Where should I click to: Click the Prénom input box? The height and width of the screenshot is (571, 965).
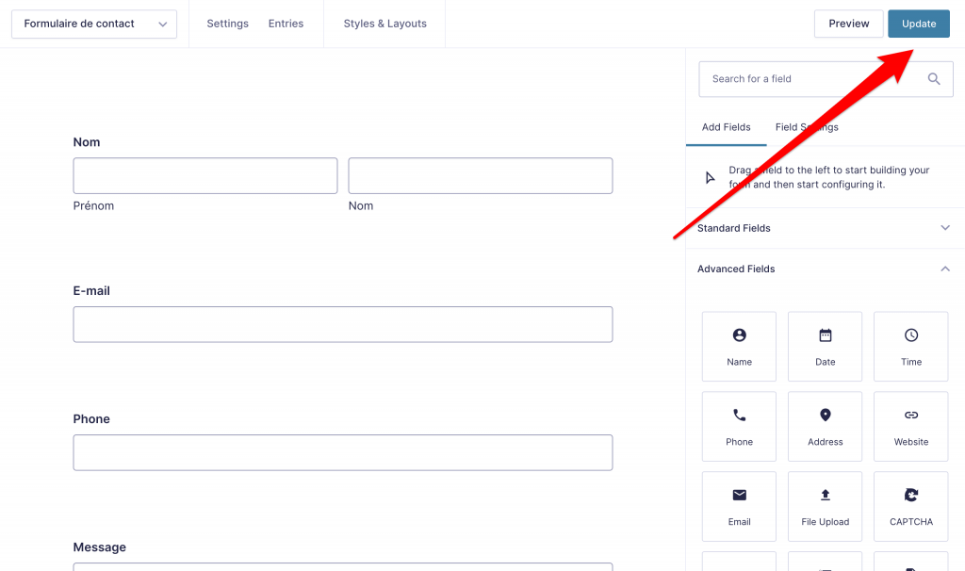[204, 176]
